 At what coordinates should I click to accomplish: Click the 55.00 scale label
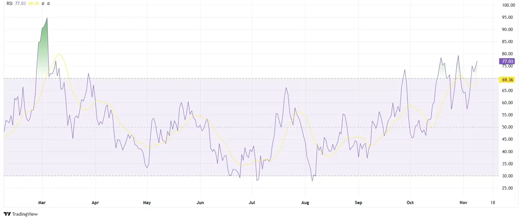point(507,115)
